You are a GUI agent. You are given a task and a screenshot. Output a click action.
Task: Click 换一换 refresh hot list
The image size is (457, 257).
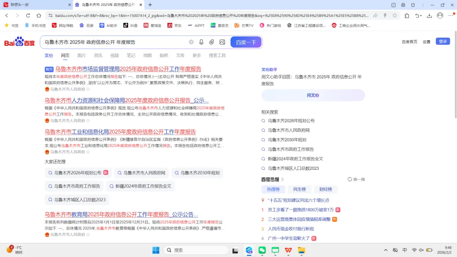[356, 180]
